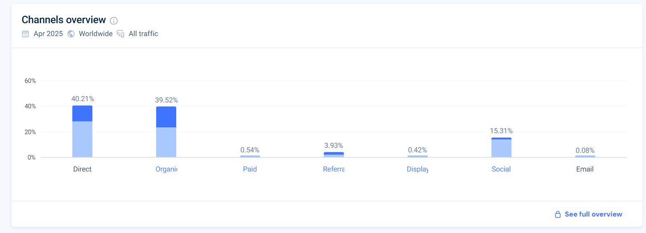Click the Email axis label
Viewport: 646px width, 233px height.
[x=585, y=169]
